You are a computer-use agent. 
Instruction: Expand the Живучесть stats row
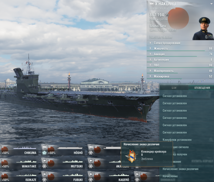(165, 49)
